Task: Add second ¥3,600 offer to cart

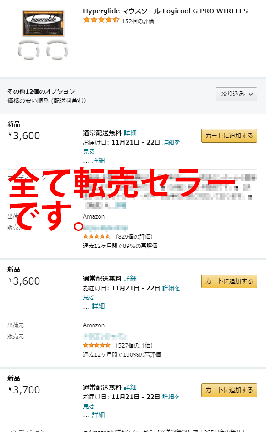Action: pyautogui.click(x=229, y=281)
